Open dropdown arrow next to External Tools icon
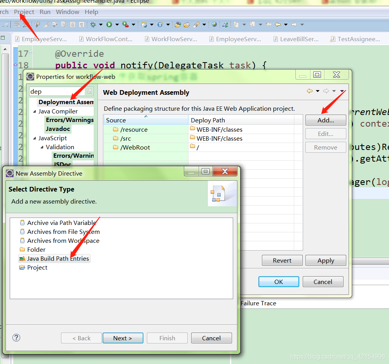Image resolution: width=389 pixels, height=364 pixels. coord(133,24)
